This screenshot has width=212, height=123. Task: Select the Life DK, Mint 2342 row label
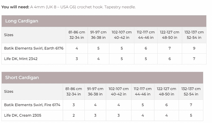[x=21, y=59]
